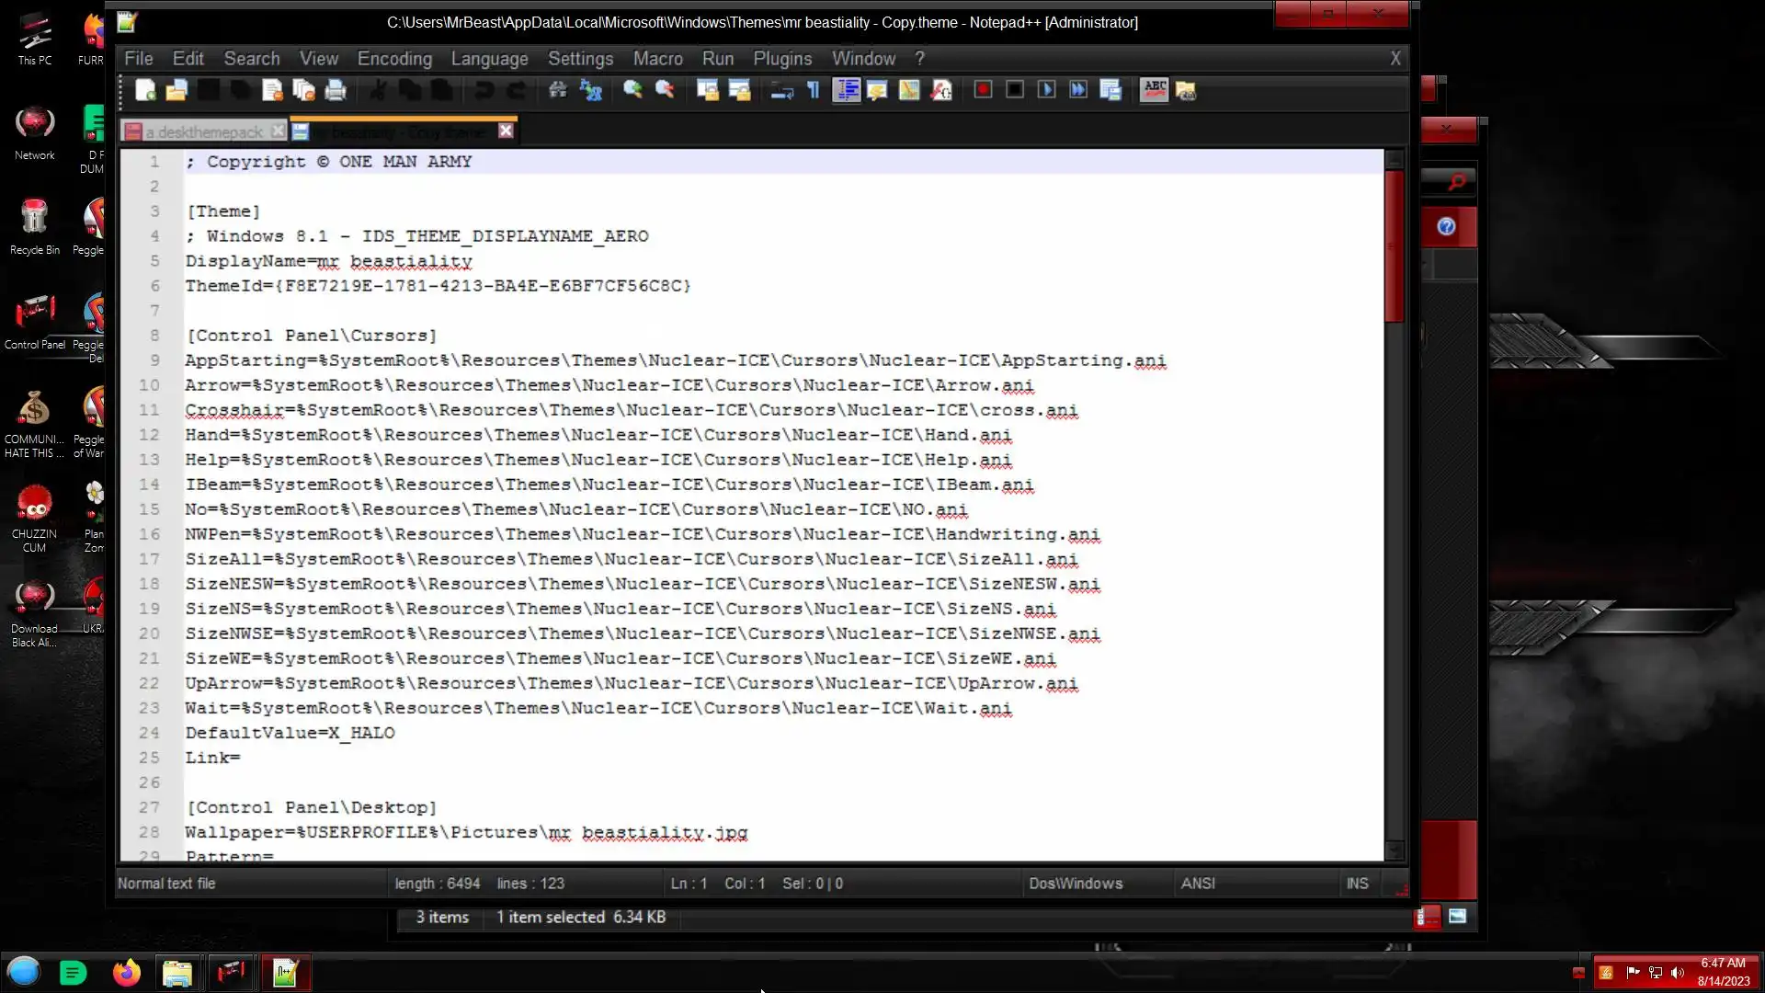
Task: Close the Copy.theme document tab
Action: coord(506,131)
